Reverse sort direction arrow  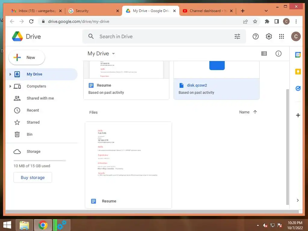255,112
